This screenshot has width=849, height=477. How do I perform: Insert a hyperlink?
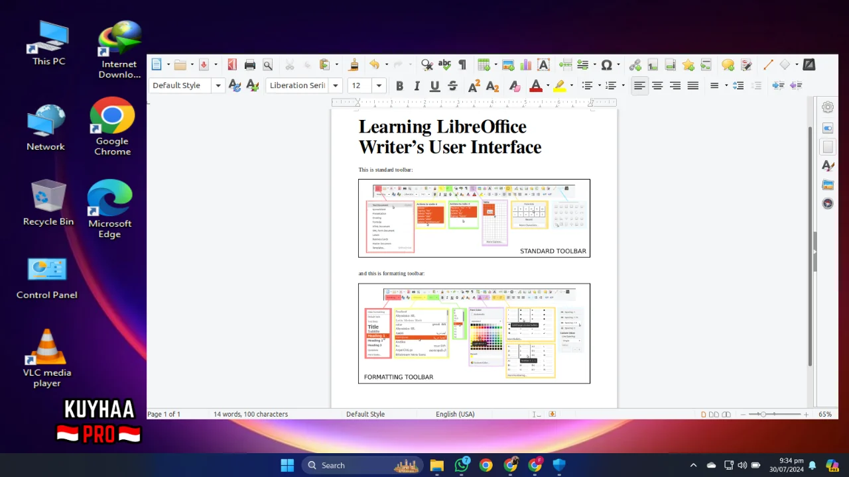tap(635, 64)
